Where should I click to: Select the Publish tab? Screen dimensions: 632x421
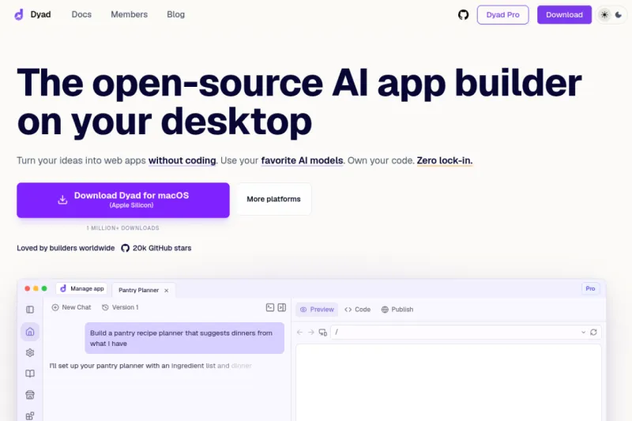click(x=397, y=310)
